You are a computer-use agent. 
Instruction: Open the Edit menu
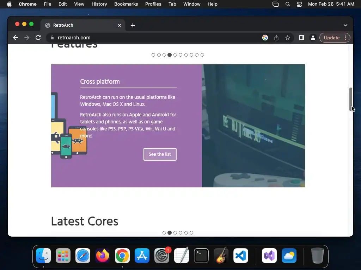(62, 4)
